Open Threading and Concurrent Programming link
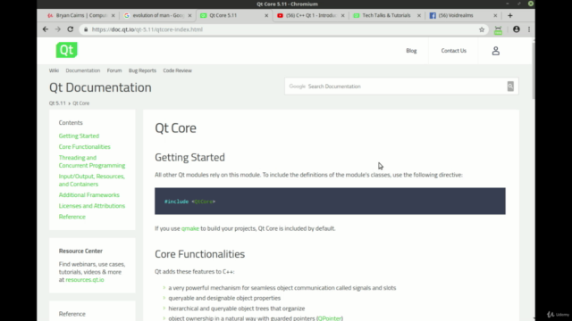This screenshot has height=321, width=572. pos(92,161)
